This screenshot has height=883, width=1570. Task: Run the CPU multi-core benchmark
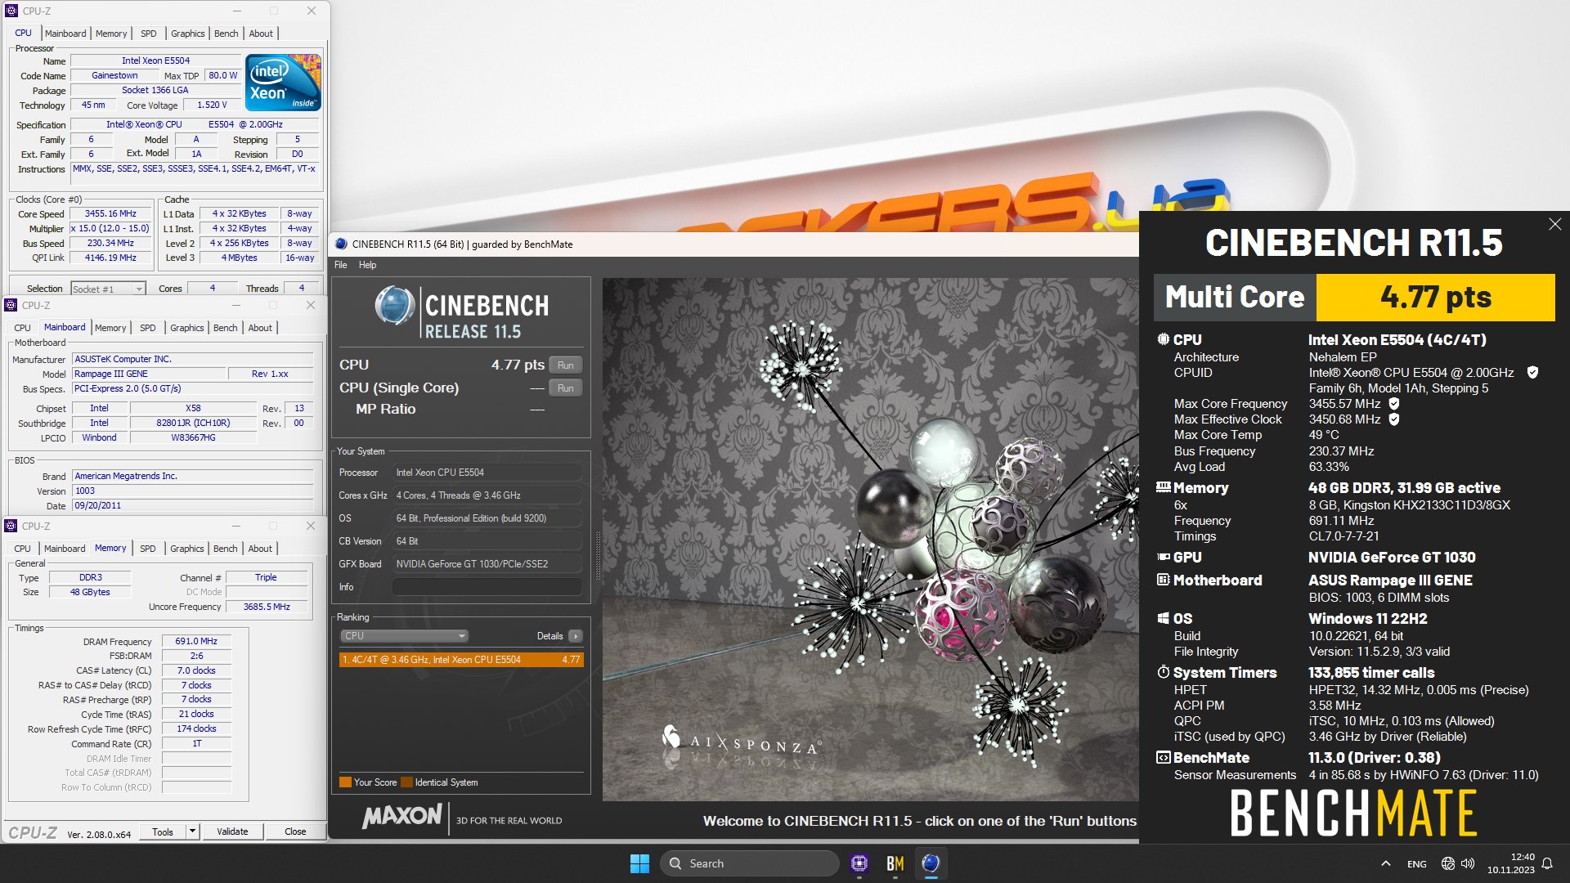pyautogui.click(x=565, y=365)
